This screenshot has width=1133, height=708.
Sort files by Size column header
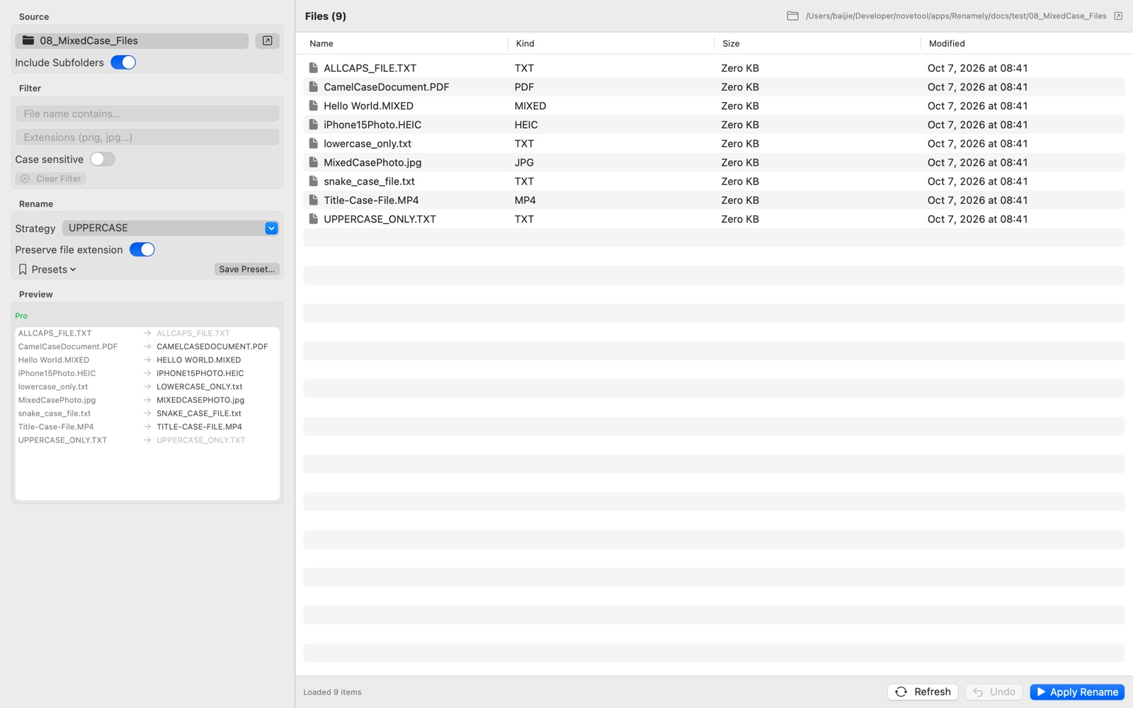click(731, 43)
